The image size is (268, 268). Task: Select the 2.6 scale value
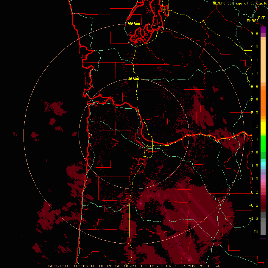[255, 153]
